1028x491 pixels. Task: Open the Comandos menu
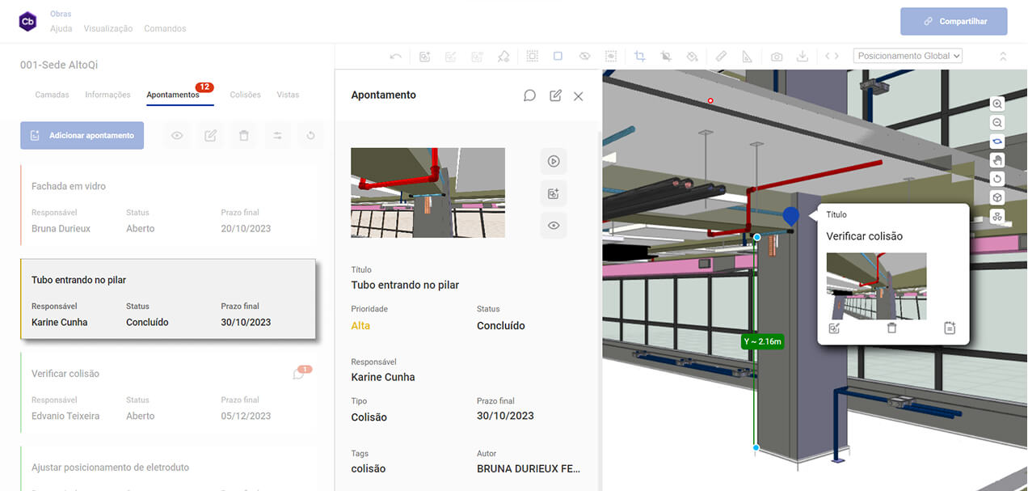[165, 28]
